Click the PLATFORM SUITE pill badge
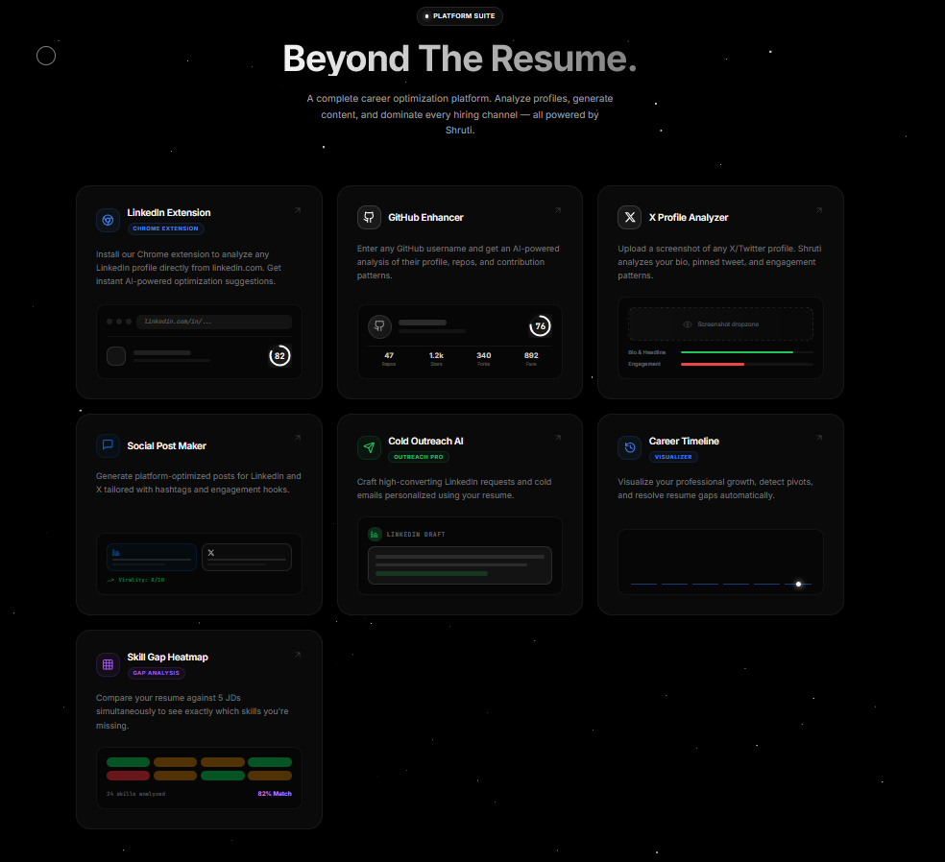 (x=460, y=16)
